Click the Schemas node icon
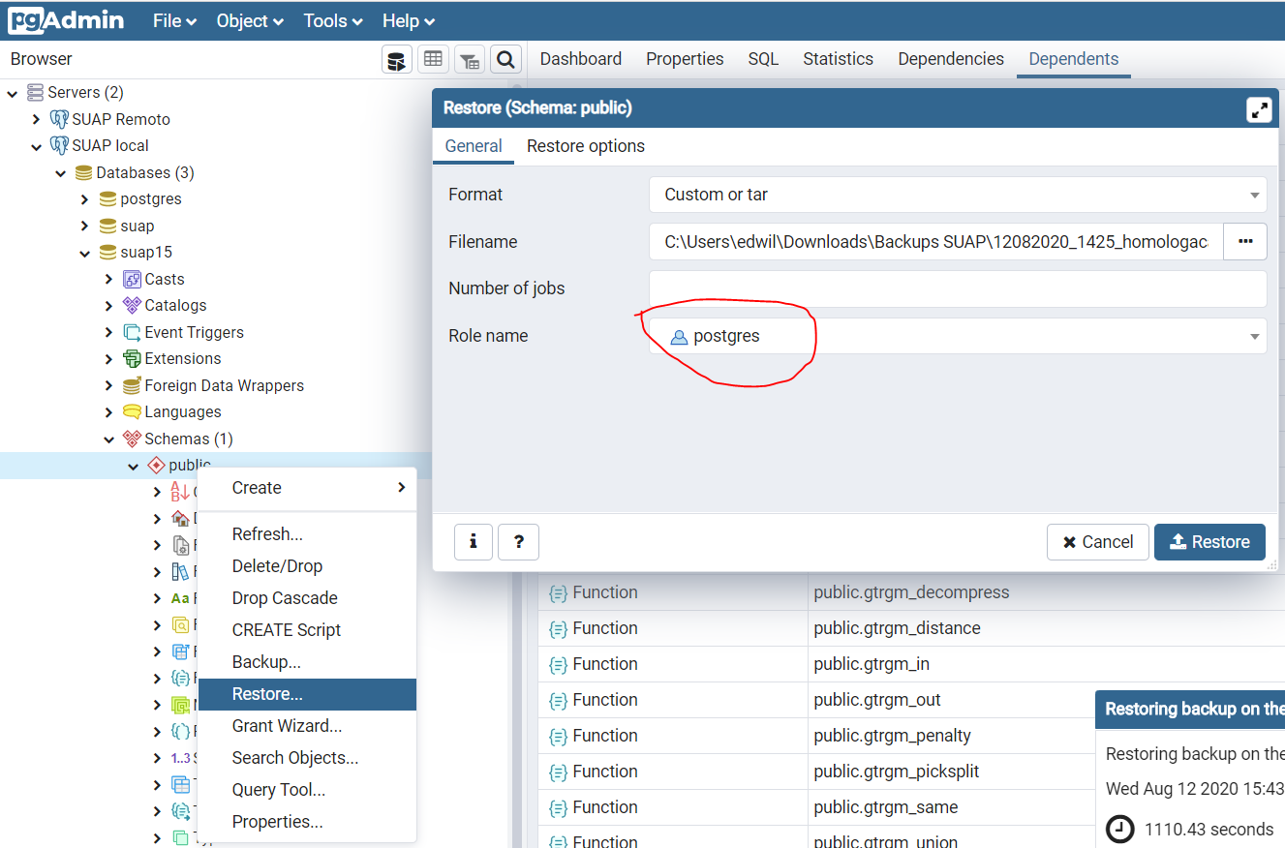 click(133, 439)
